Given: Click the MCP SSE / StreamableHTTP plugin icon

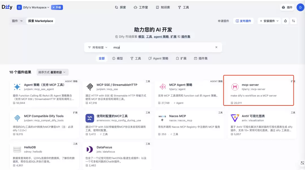Looking at the screenshot, I should (90, 87).
